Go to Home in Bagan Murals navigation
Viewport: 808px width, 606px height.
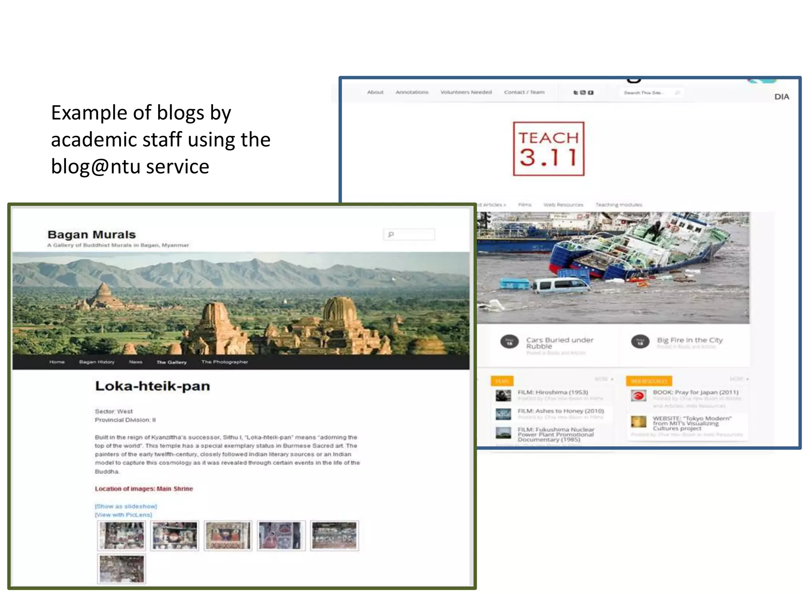click(x=57, y=362)
